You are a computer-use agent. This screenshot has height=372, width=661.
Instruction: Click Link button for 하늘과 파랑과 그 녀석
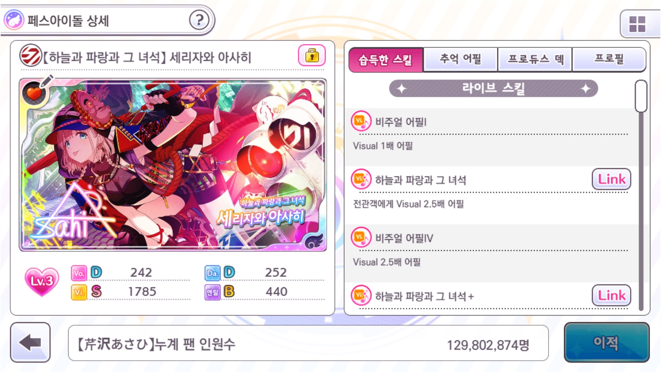coord(611,179)
